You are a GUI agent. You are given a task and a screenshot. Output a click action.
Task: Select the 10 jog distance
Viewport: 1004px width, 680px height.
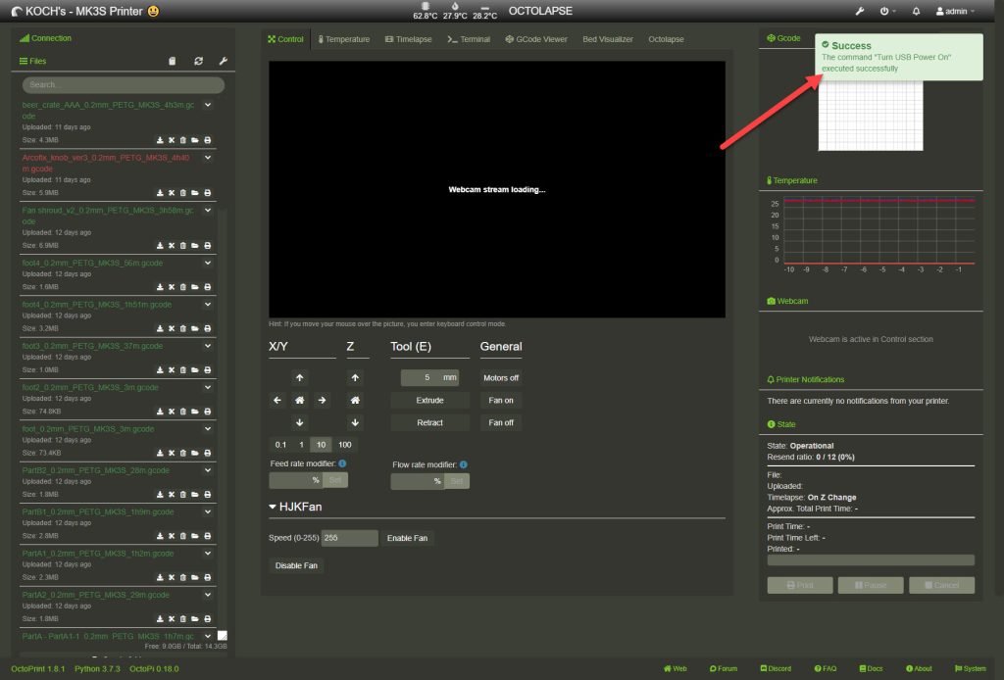tap(321, 445)
